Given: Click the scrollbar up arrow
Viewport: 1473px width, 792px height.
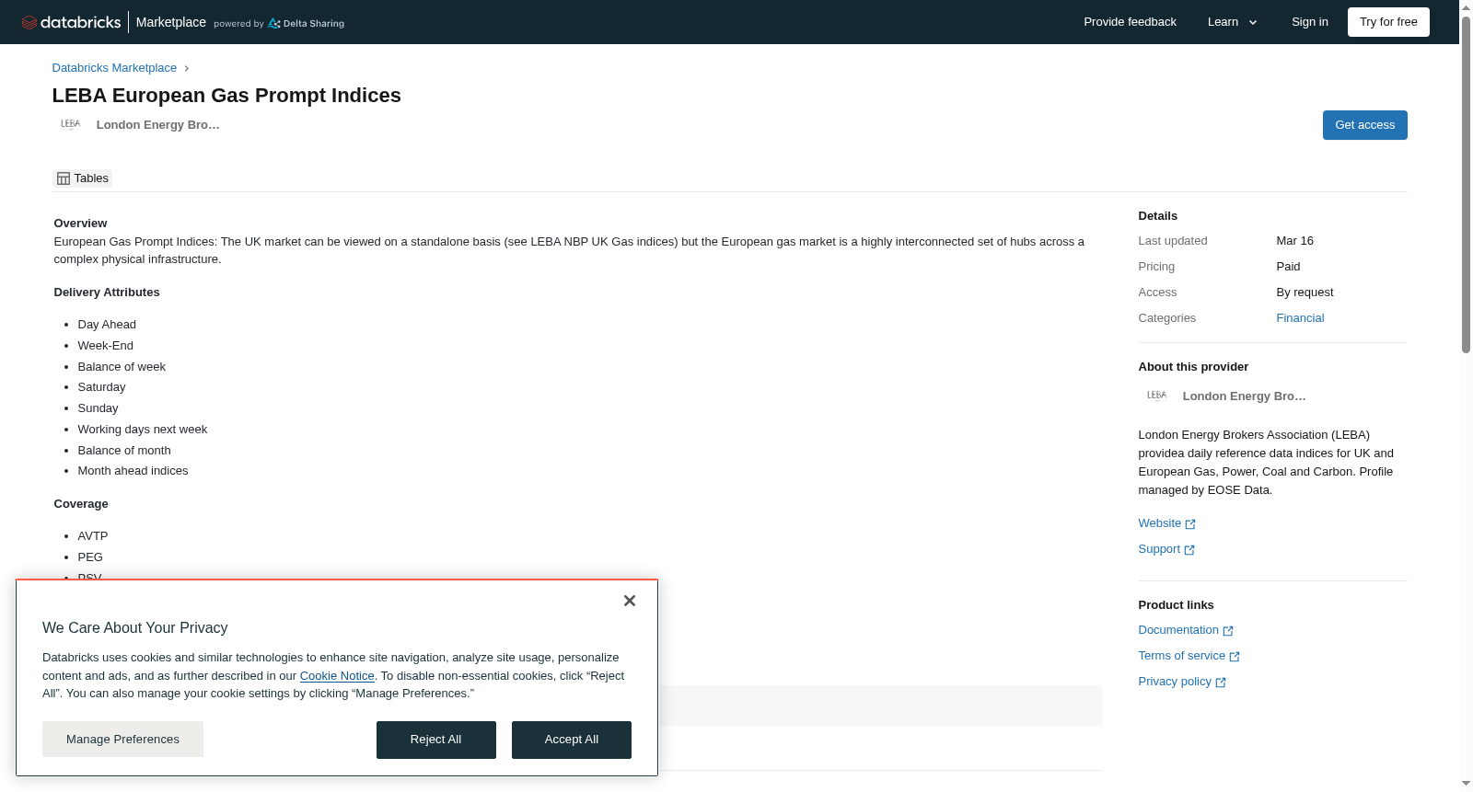Looking at the screenshot, I should click(x=1467, y=7).
